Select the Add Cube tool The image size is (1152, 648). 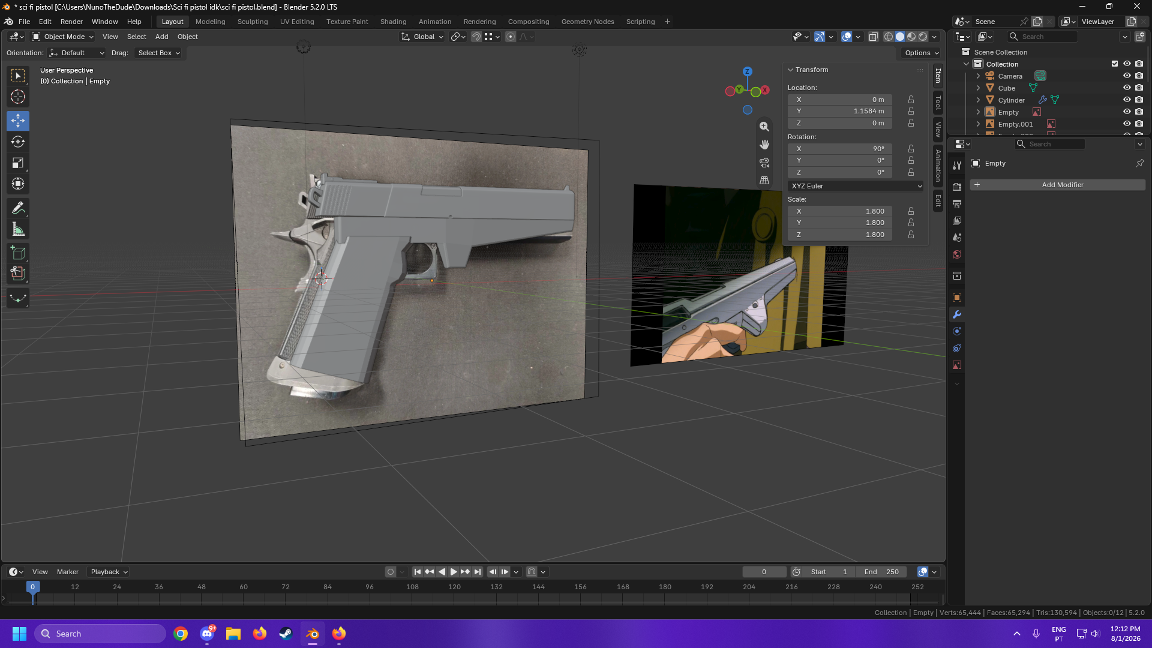tap(18, 253)
